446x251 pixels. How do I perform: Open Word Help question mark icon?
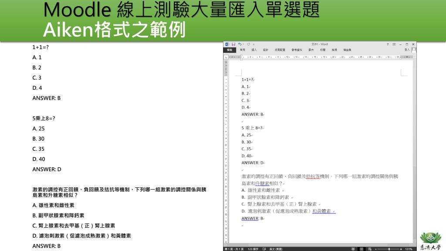pos(387,44)
